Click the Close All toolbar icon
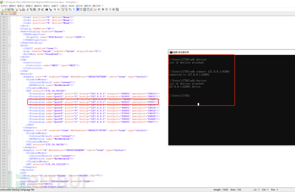Image resolution: width=295 pixels, height=192 pixels. click(20, 9)
